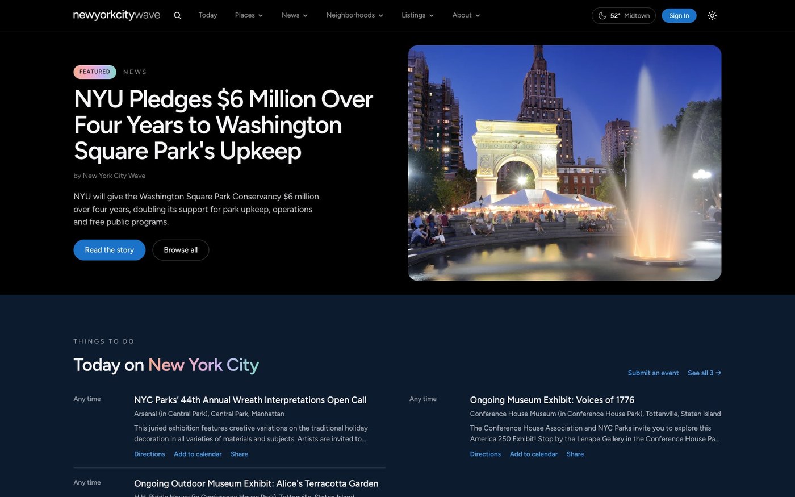This screenshot has height=497, width=795.
Task: Select the FEATURED badge
Action: click(x=95, y=72)
